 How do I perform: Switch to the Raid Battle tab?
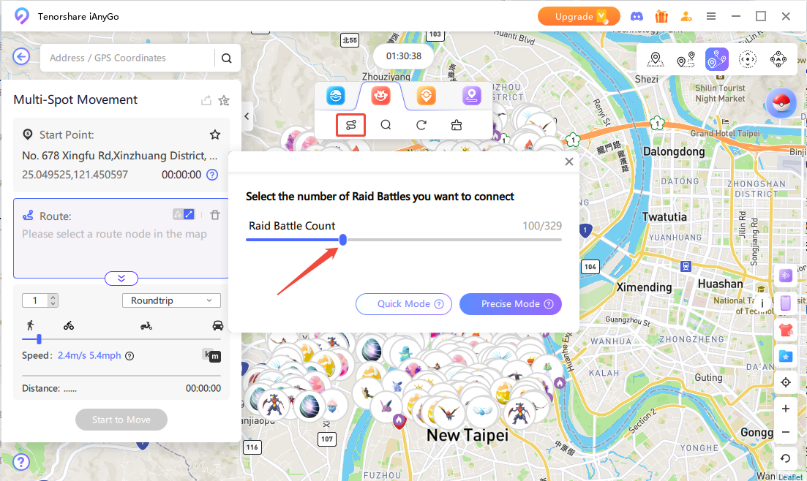380,96
